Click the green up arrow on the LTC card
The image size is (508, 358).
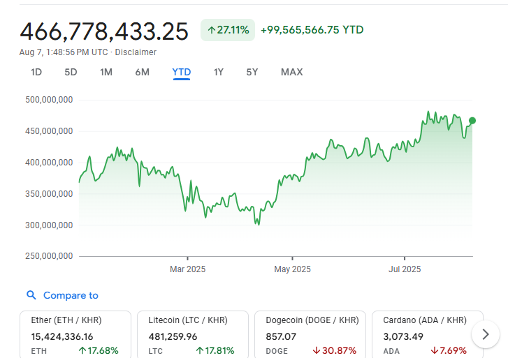[x=200, y=350]
